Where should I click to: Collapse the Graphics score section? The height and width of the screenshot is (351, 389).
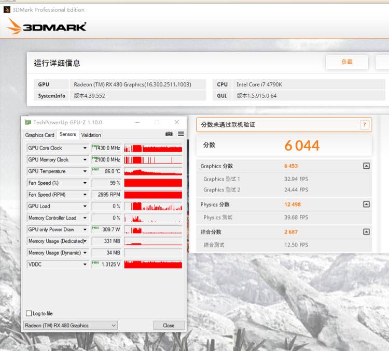[366, 166]
